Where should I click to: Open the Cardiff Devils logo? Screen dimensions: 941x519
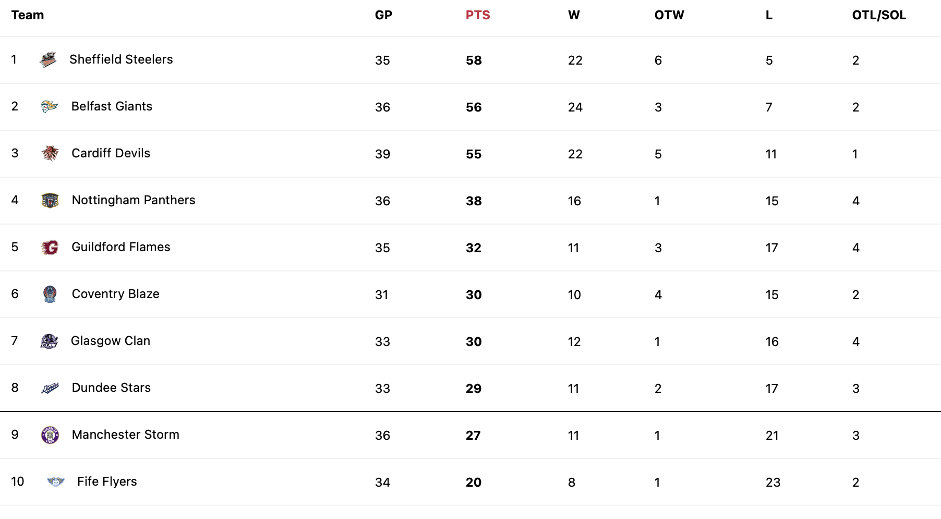point(50,153)
